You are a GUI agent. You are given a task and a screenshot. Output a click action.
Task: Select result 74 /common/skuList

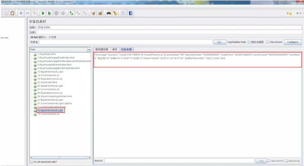[x=48, y=114]
